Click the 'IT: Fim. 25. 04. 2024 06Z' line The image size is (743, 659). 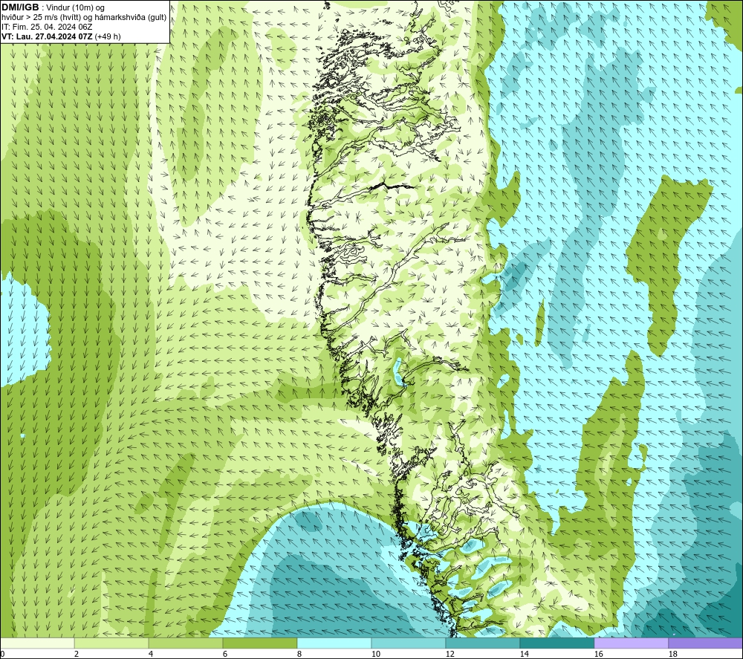coord(47,27)
